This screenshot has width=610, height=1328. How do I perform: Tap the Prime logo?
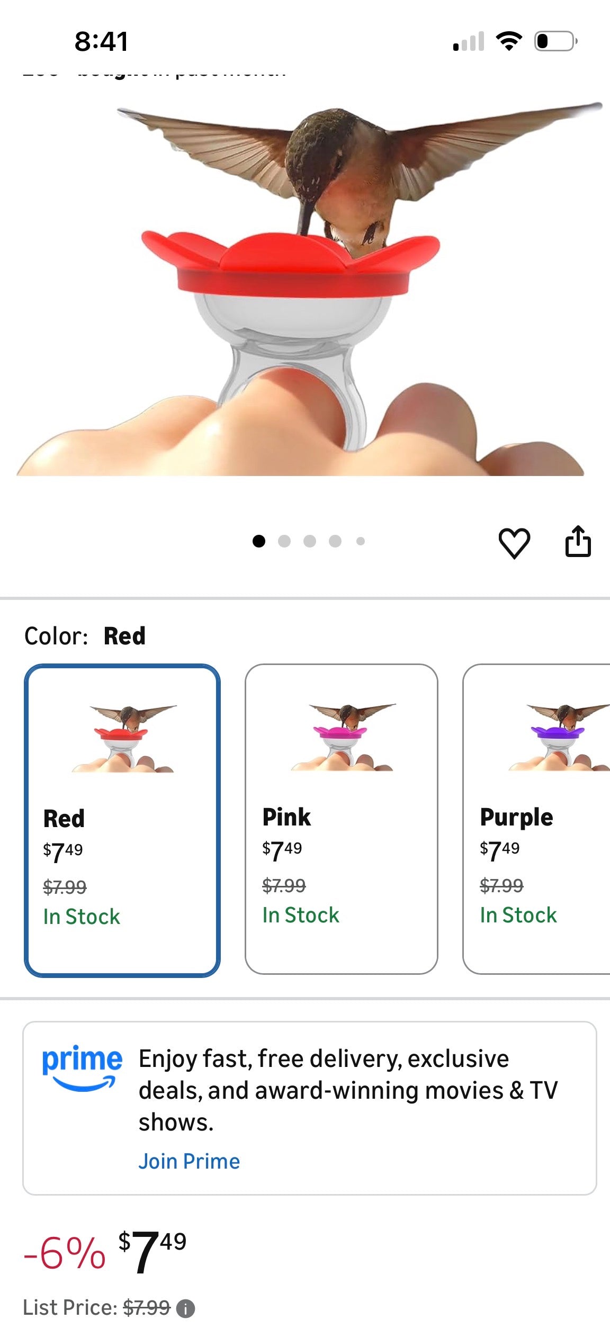(x=82, y=1067)
